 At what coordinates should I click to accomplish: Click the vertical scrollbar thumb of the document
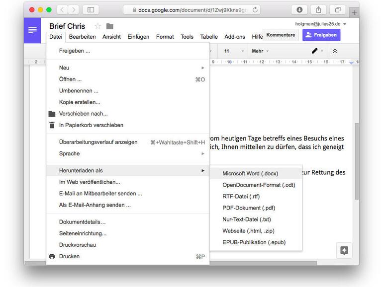pos(357,161)
